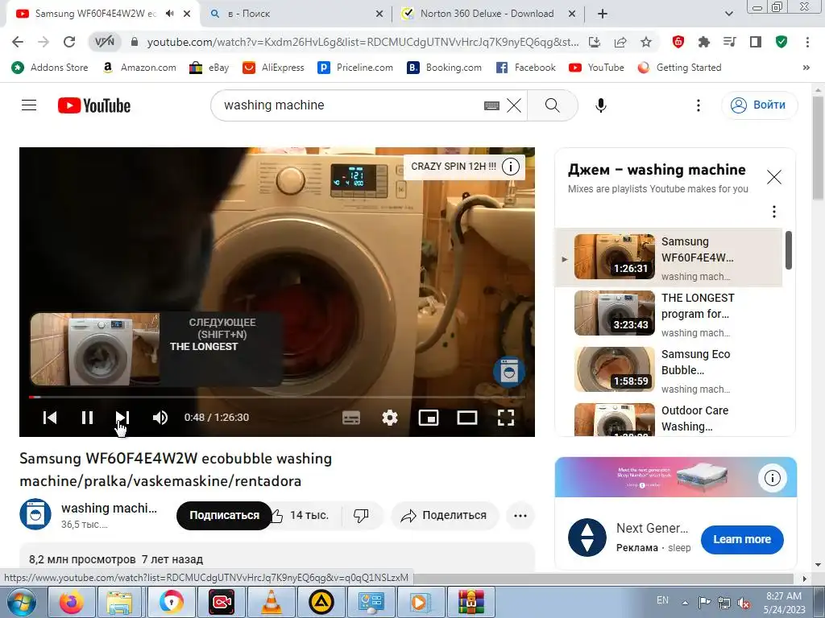Open Booking.com bookmark
The width and height of the screenshot is (825, 618).
pos(445,68)
